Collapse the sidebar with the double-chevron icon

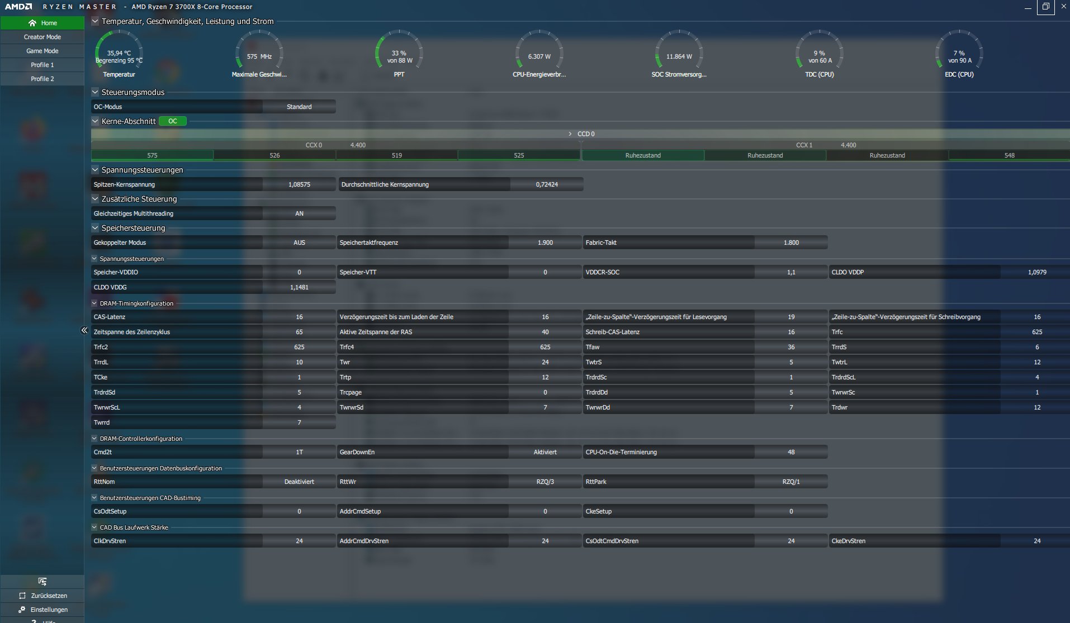click(84, 330)
